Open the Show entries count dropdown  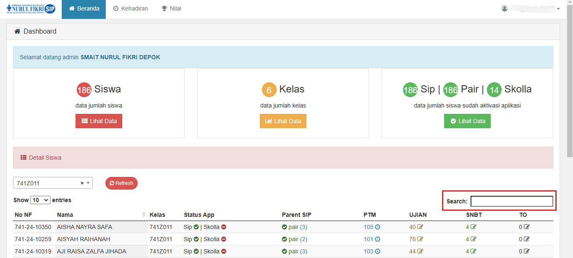[x=40, y=200]
